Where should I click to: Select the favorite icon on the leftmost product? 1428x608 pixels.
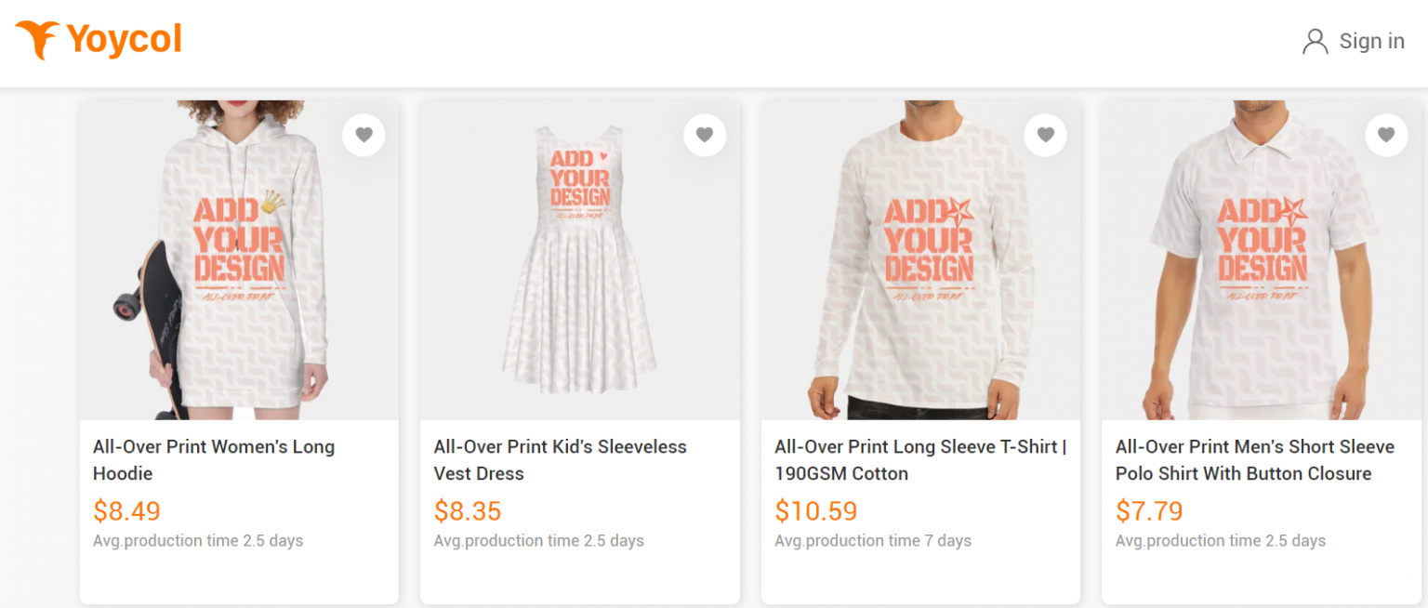364,135
